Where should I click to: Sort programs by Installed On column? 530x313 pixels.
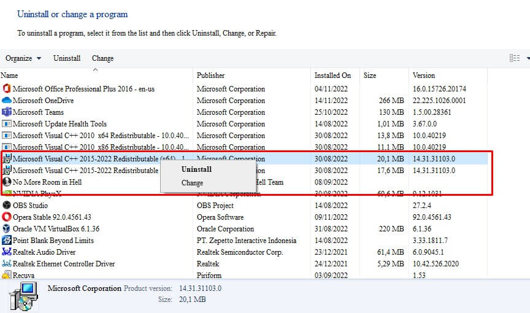332,75
